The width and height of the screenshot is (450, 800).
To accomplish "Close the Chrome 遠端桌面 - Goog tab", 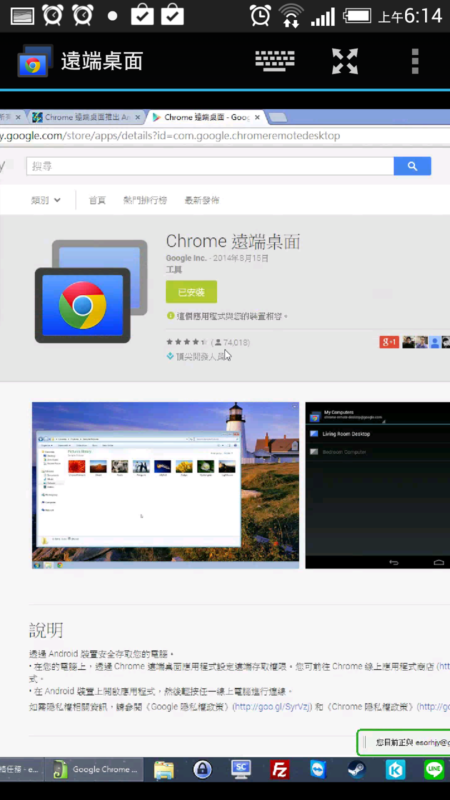I will pos(257,117).
